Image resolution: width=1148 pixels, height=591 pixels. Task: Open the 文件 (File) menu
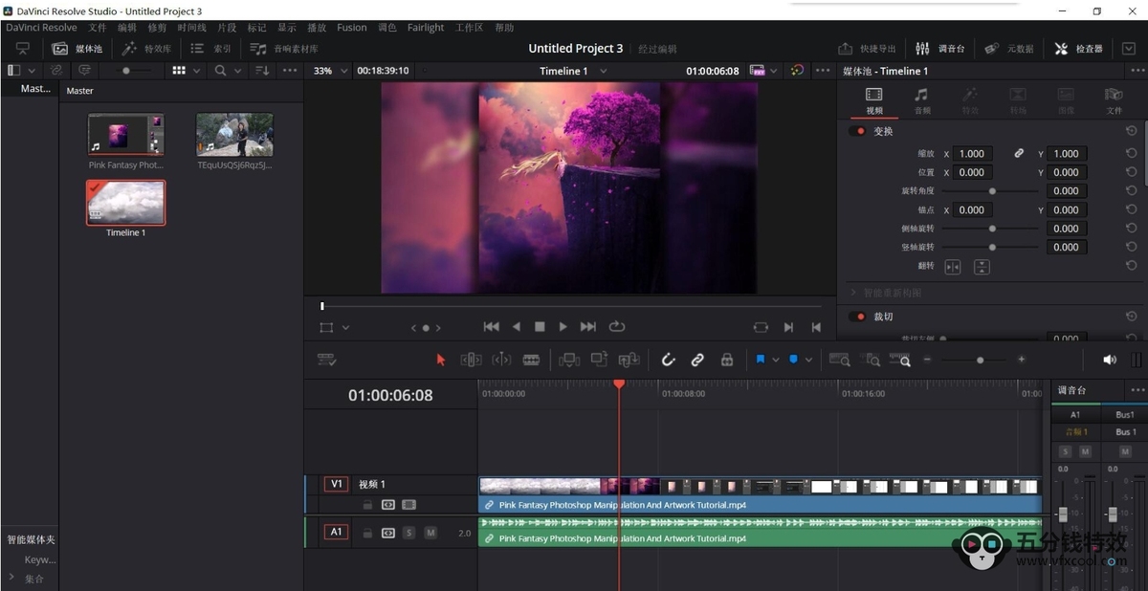click(x=98, y=28)
